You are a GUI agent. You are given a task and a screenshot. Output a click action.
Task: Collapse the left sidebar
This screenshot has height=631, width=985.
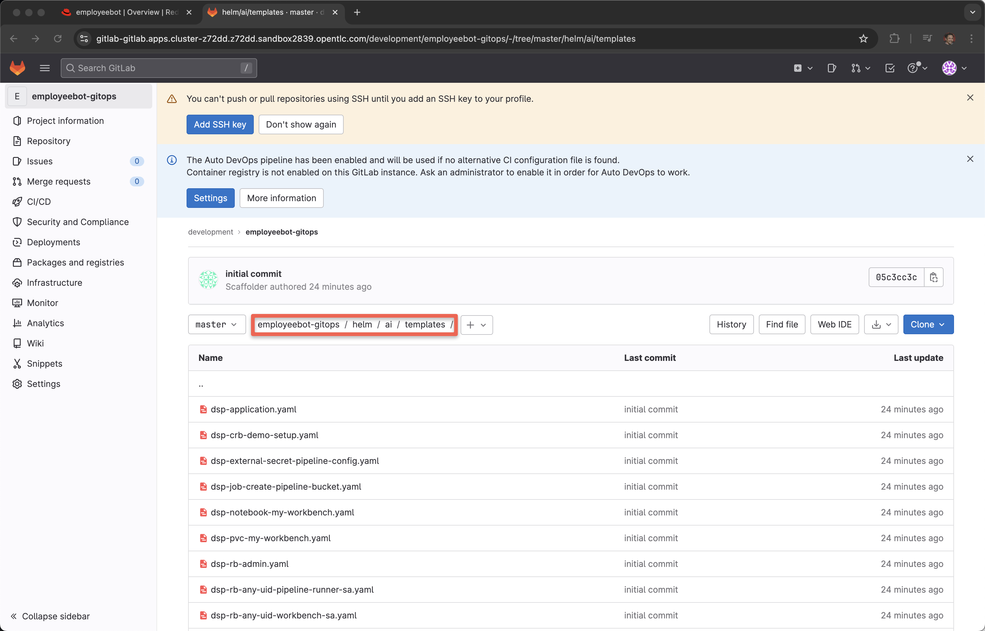click(x=50, y=616)
